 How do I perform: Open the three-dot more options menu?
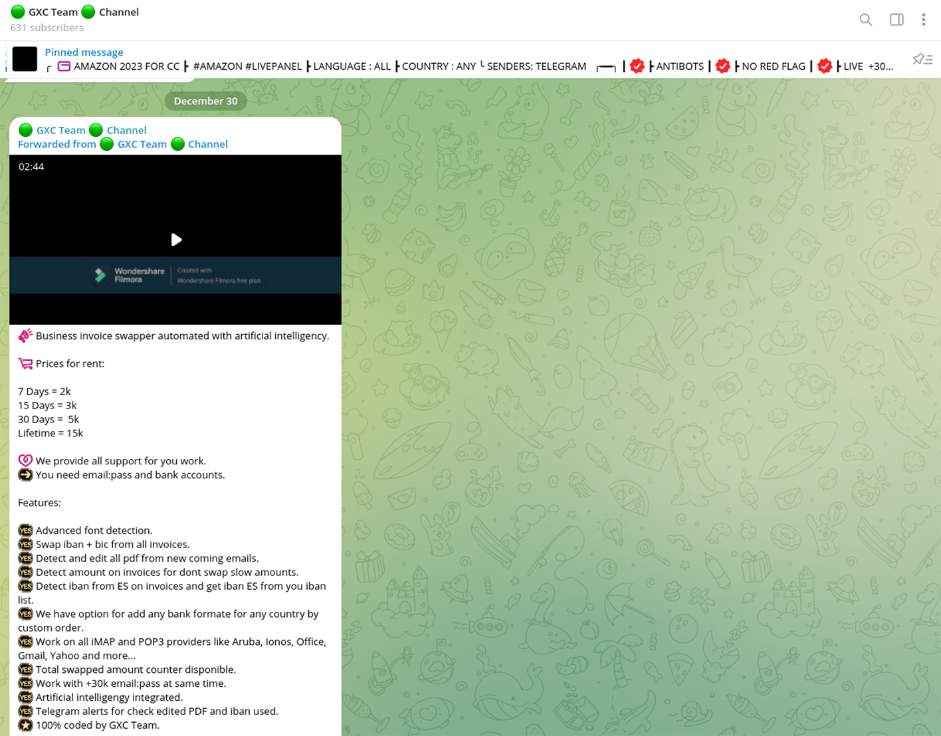(923, 20)
